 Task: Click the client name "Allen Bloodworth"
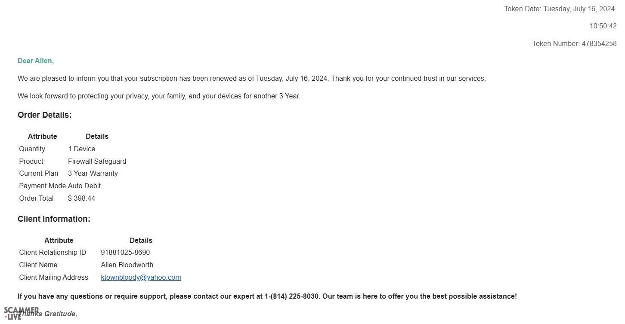127,265
